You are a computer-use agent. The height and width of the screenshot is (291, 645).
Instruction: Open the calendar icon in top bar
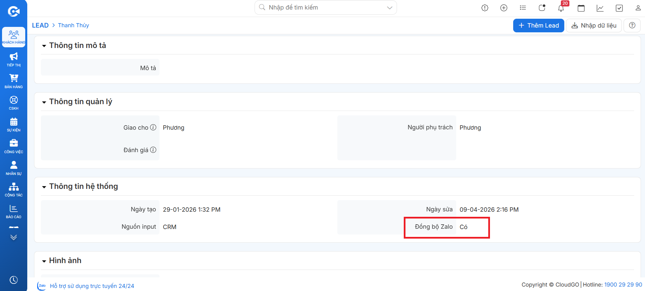581,8
